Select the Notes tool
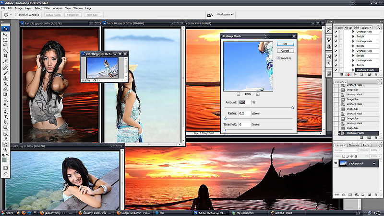Image resolution: width=384 pixels, height=216 pixels. (5, 134)
